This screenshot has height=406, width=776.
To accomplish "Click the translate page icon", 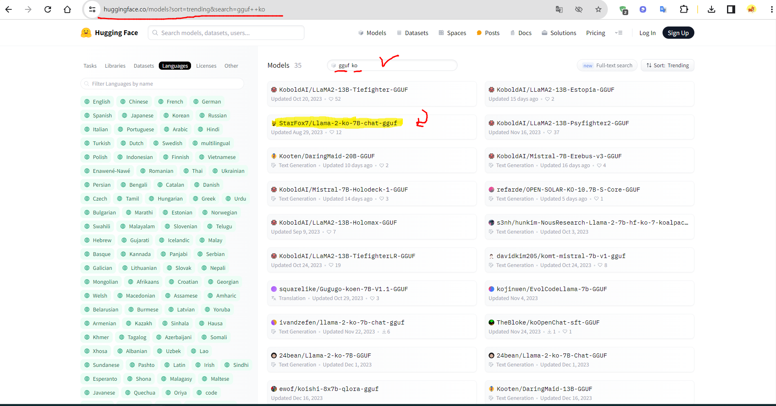I will (x=559, y=9).
